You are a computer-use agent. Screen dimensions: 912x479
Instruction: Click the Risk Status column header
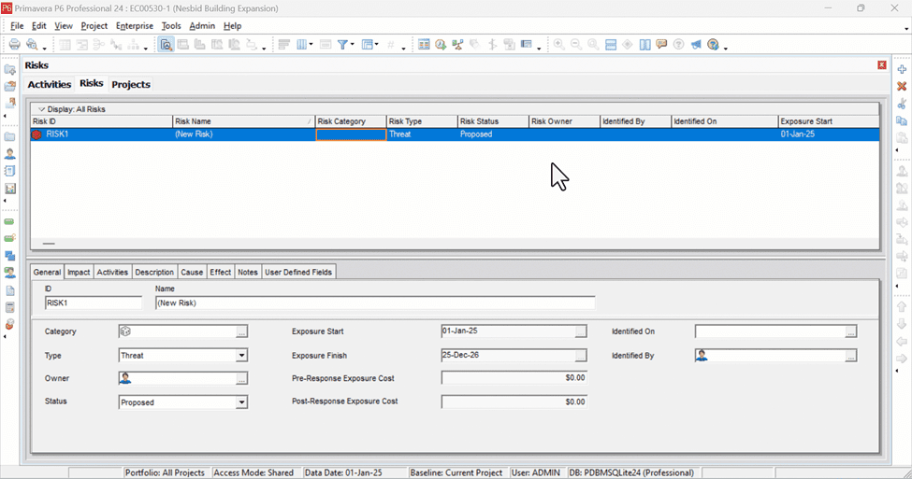point(493,121)
